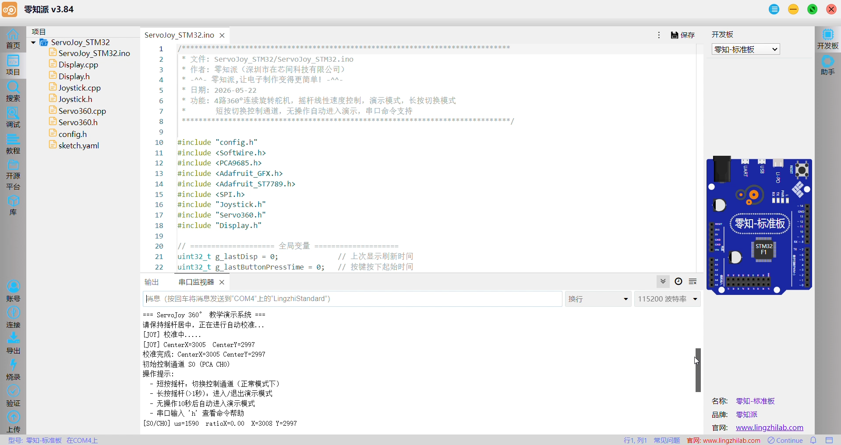This screenshot has width=841, height=445.
Task: Click the 零知-标准板 name link in board info
Action: pos(755,401)
